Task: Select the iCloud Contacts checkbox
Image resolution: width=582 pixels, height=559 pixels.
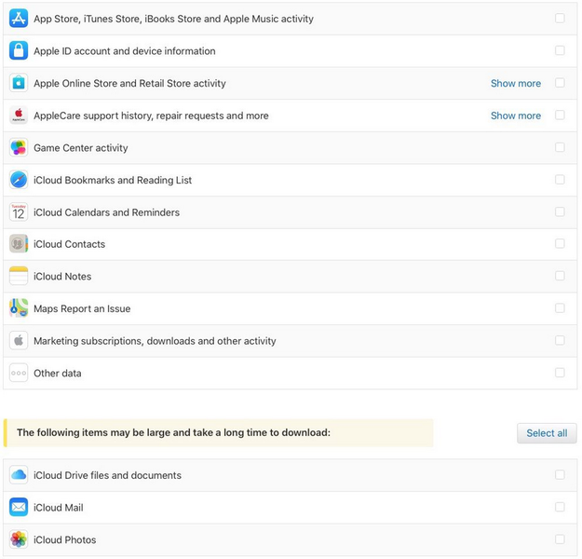Action: pos(560,243)
